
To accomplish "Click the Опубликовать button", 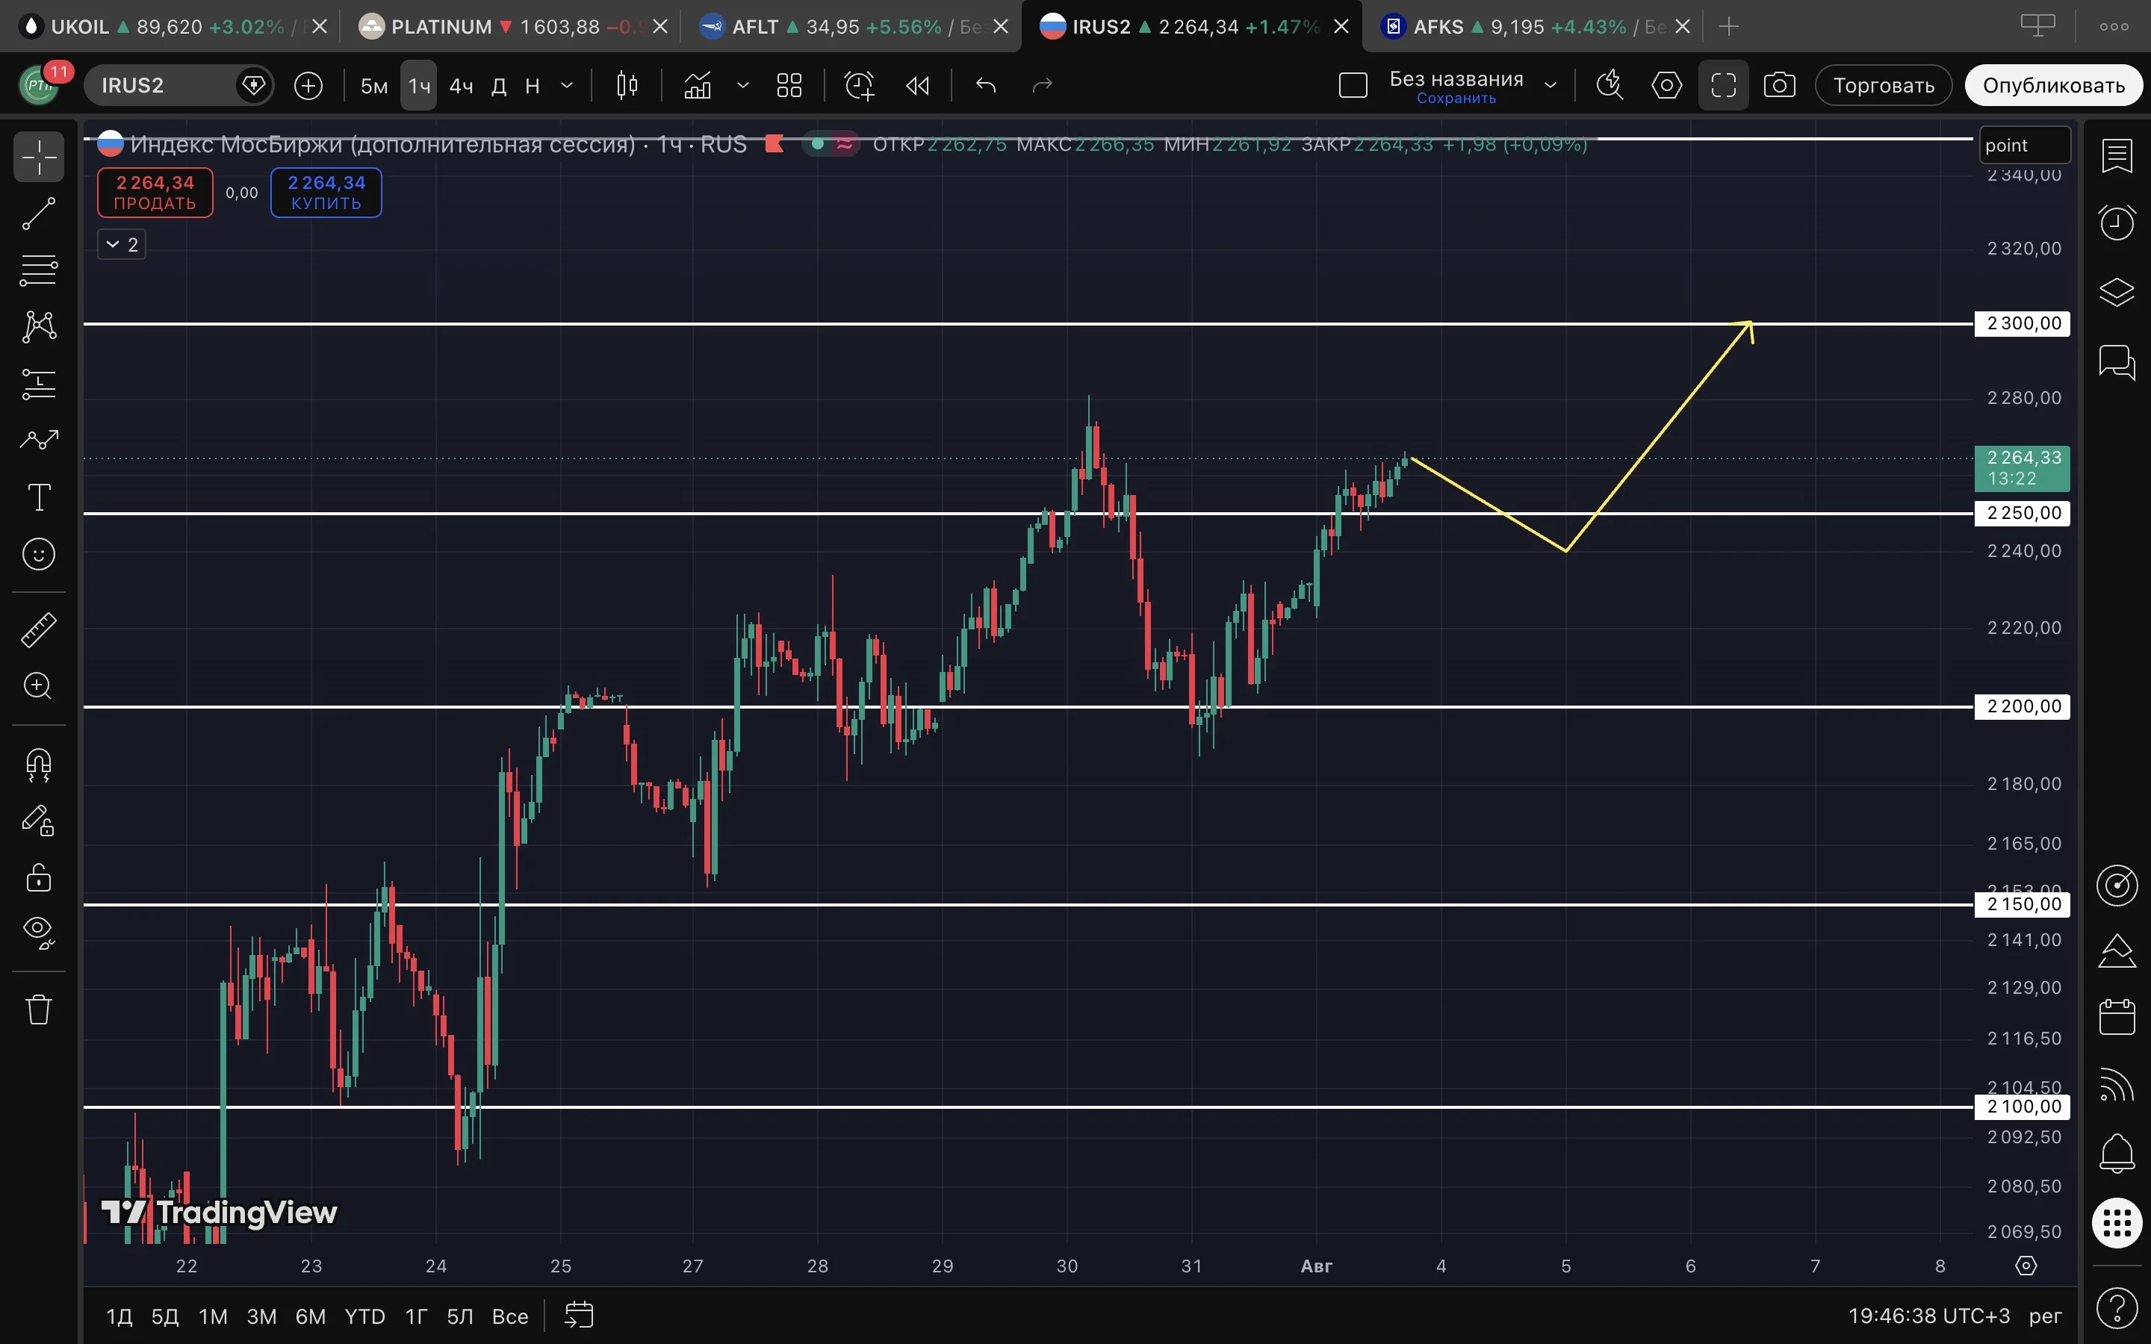I will tap(2054, 85).
